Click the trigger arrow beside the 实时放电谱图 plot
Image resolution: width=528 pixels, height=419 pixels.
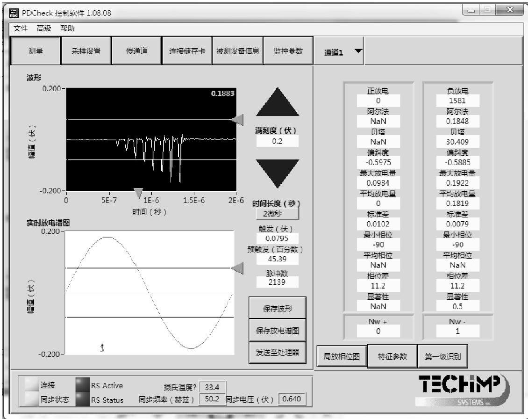[x=238, y=268]
